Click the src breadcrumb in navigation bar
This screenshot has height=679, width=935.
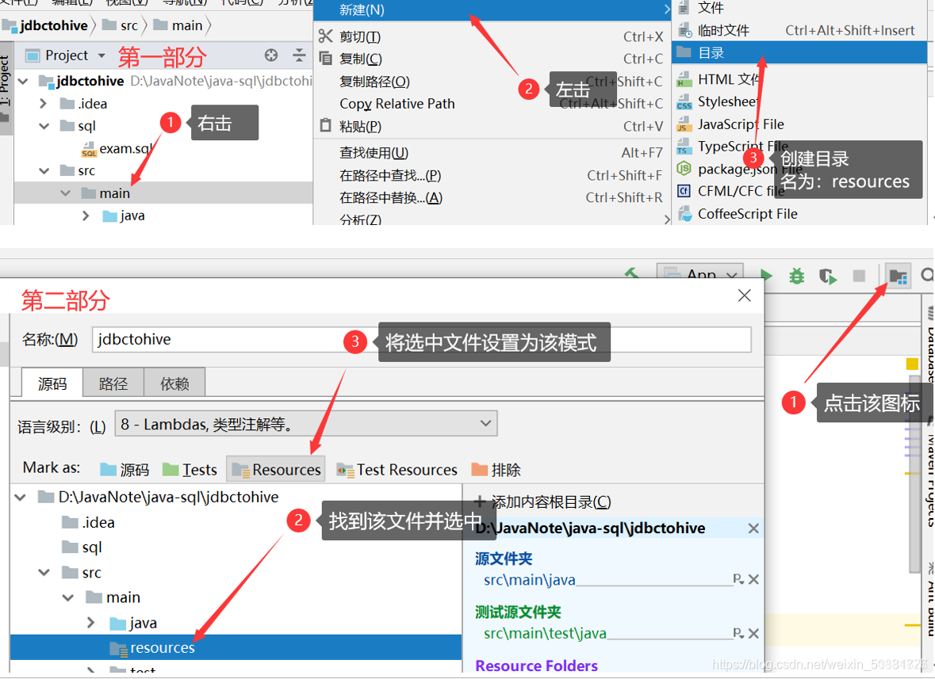121,25
